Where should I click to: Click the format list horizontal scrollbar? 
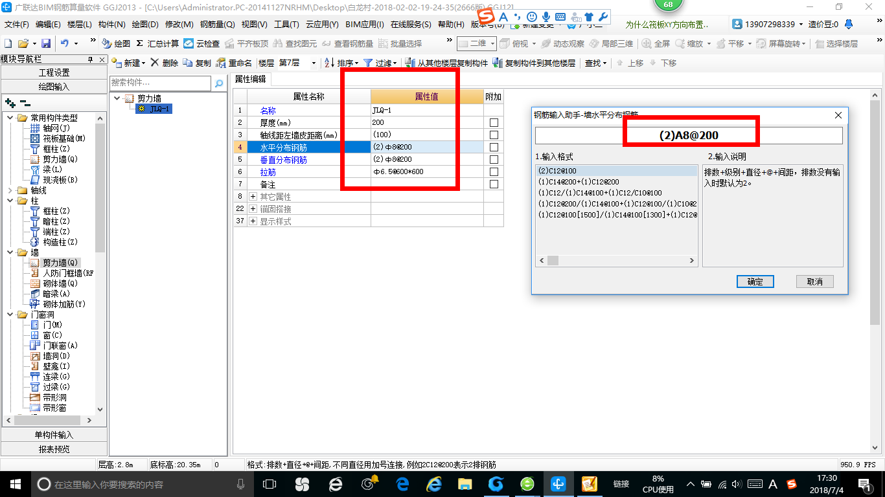pyautogui.click(x=616, y=260)
